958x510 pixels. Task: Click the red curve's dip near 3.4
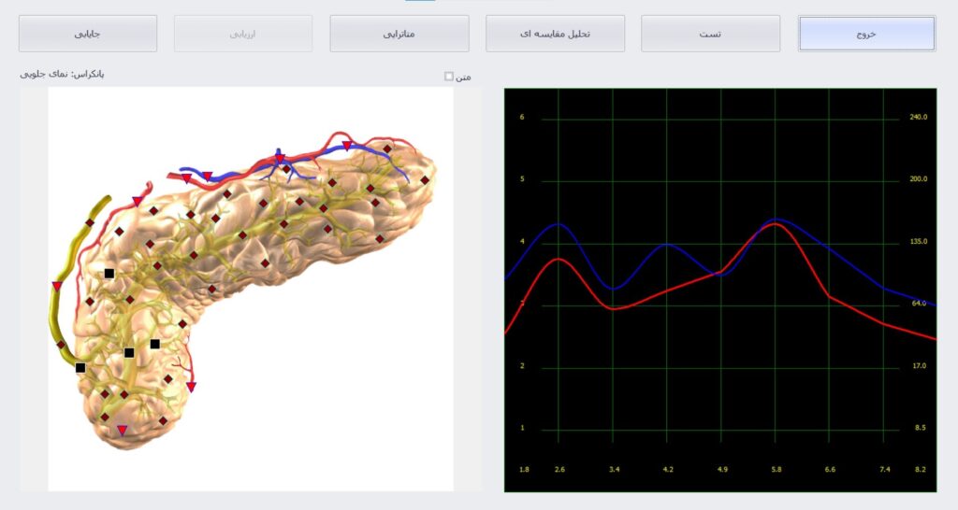coord(613,308)
